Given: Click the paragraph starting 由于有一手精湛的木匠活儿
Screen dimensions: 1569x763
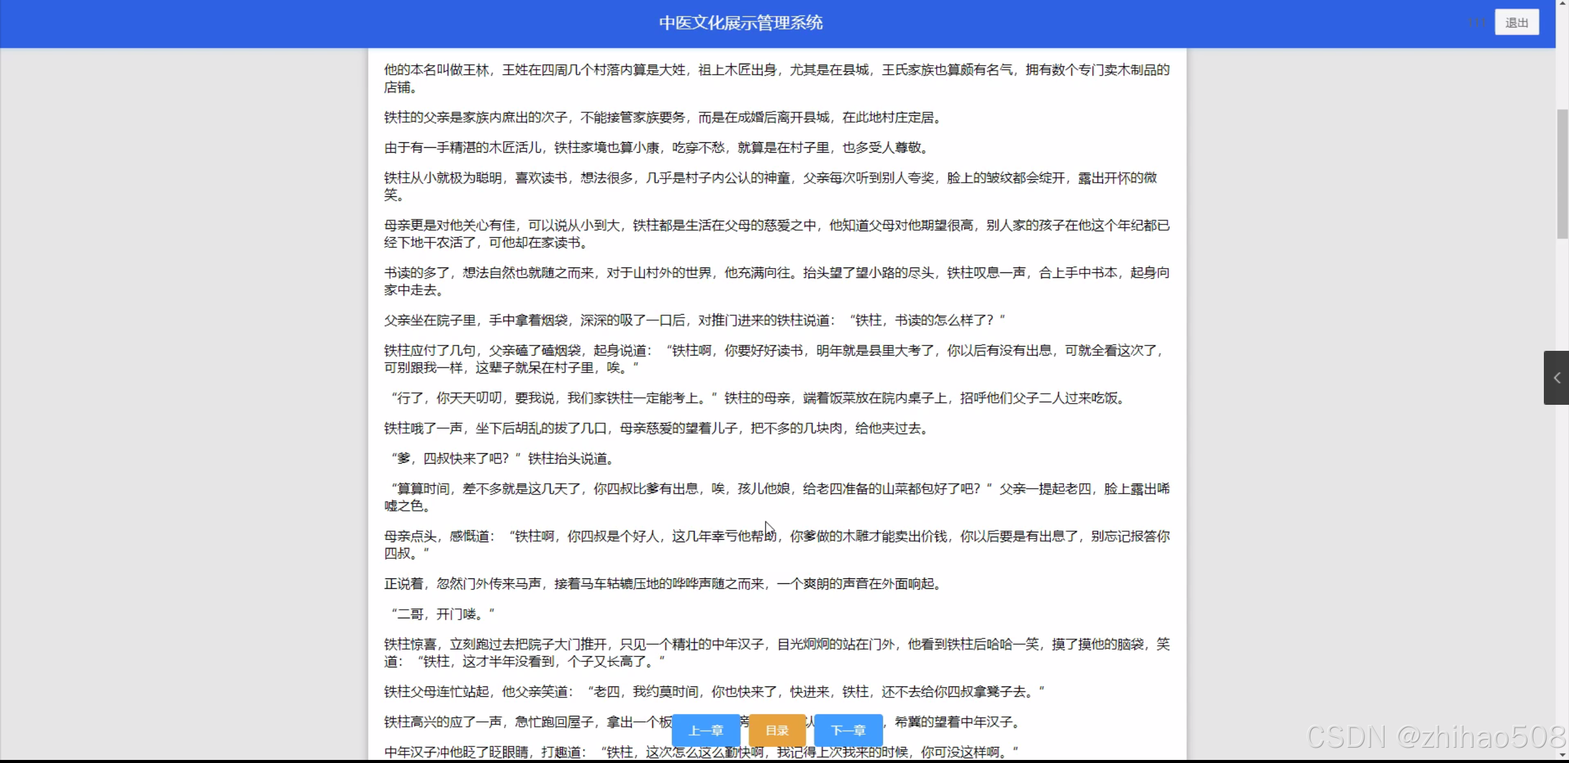Looking at the screenshot, I should tap(656, 148).
